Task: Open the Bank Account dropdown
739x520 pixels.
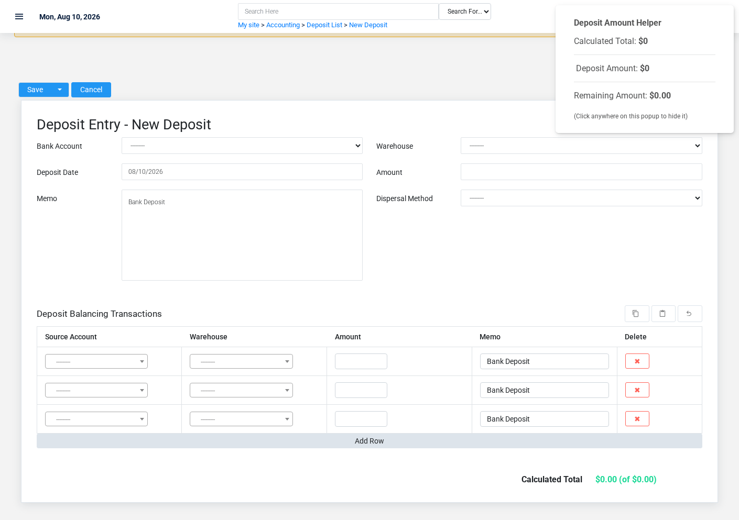Action: click(x=242, y=146)
